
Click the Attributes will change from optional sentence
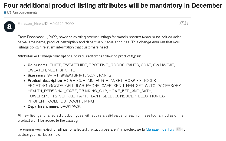[79, 56]
